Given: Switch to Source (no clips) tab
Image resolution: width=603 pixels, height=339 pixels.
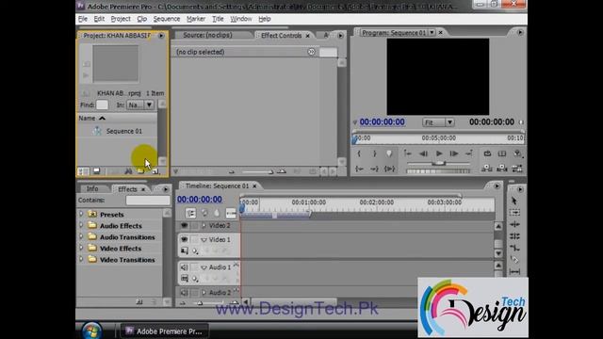Looking at the screenshot, I should tap(207, 35).
